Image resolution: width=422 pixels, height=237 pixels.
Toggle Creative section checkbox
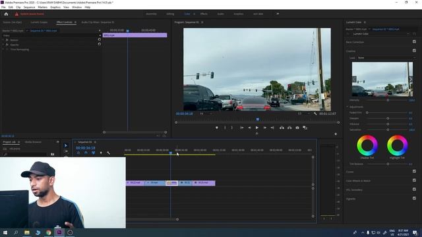414,51
